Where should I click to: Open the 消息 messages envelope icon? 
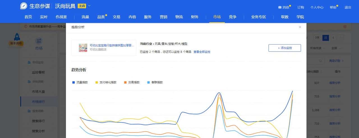[x=280, y=7]
